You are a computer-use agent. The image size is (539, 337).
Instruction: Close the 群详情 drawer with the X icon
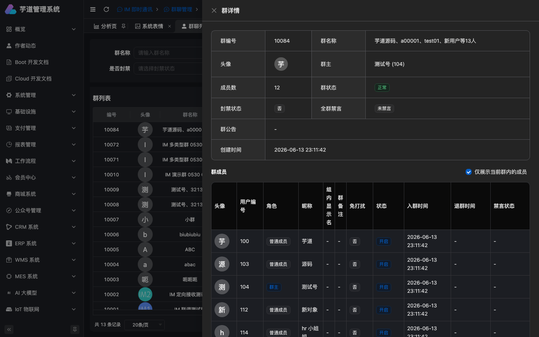(214, 10)
